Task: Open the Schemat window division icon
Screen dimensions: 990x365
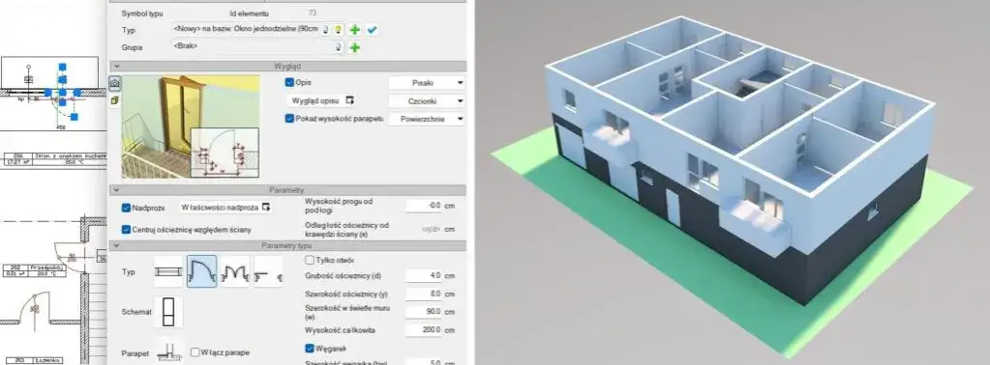Action: (168, 312)
